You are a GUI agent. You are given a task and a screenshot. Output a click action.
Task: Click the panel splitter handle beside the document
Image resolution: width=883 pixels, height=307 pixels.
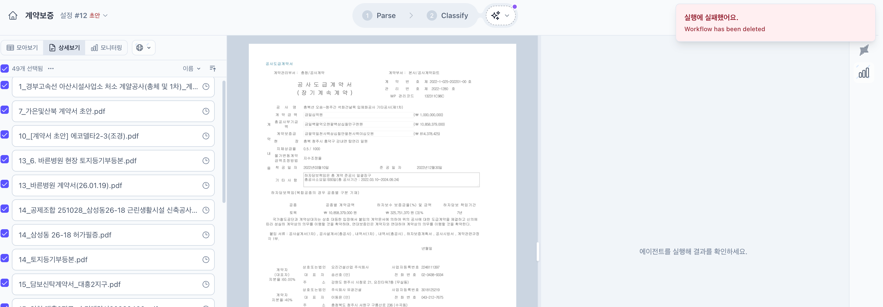coord(538,252)
